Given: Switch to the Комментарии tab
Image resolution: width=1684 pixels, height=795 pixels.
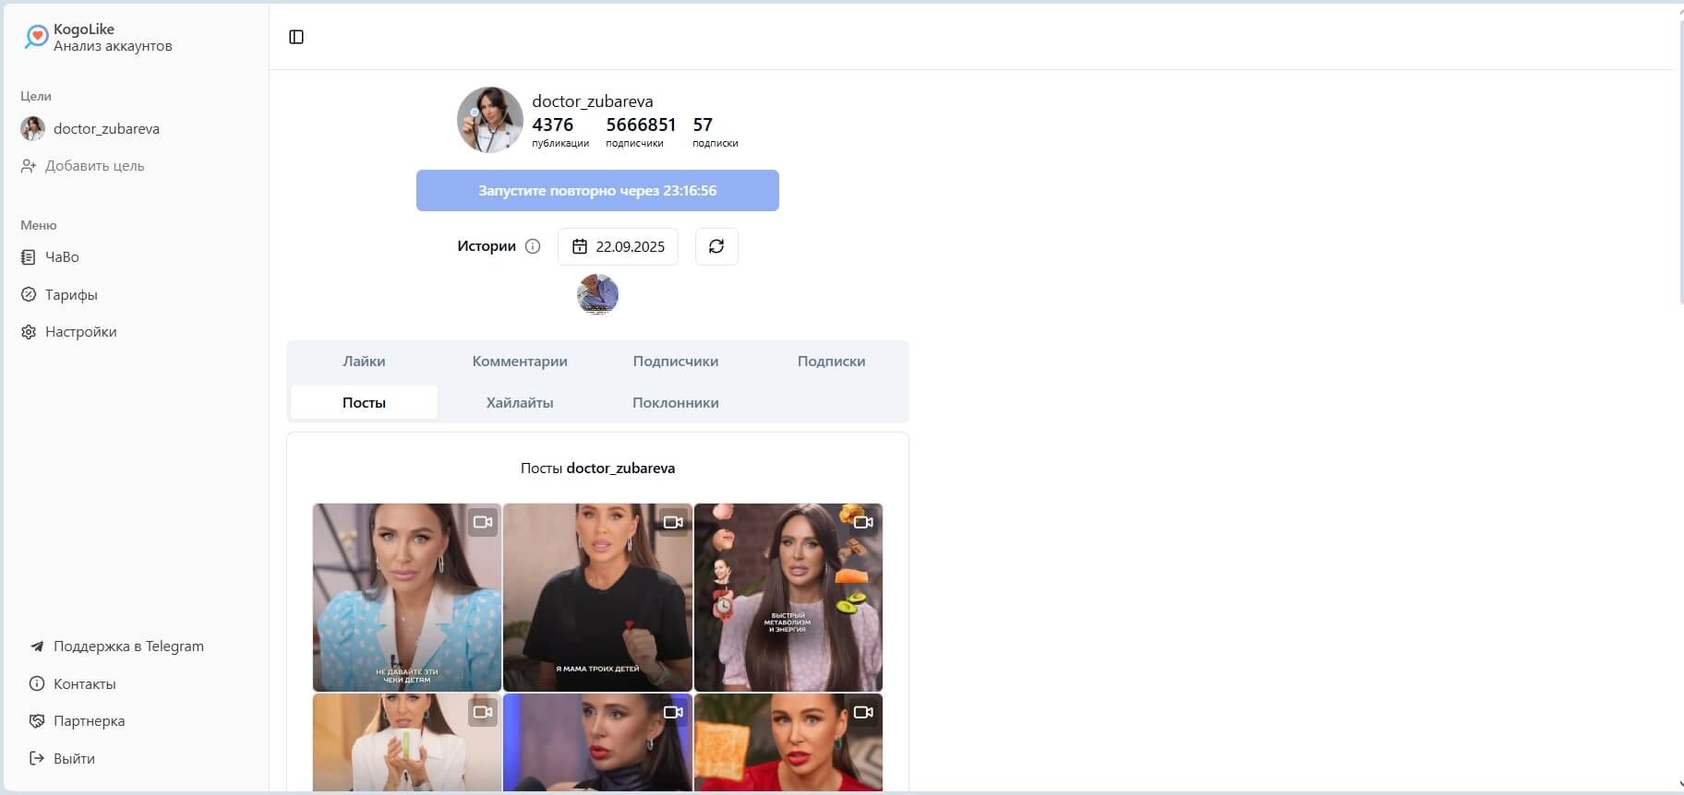Looking at the screenshot, I should click(520, 362).
